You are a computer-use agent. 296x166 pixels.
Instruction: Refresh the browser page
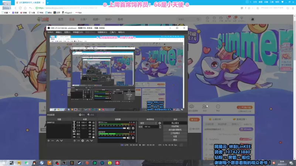(20, 8)
